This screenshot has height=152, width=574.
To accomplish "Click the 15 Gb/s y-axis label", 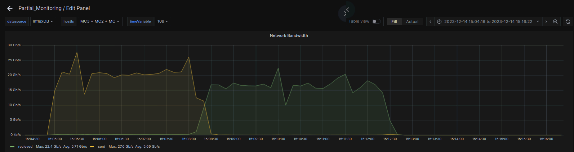I will [x=14, y=90].
